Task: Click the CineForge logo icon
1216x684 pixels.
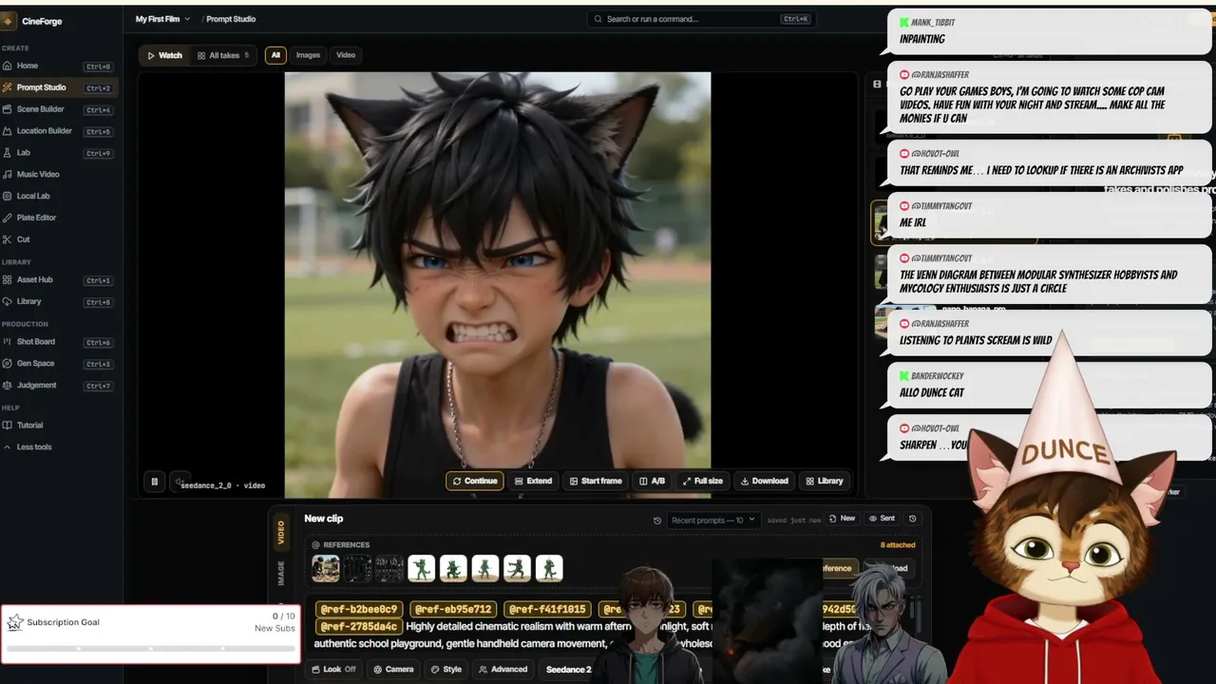Action: 8,21
